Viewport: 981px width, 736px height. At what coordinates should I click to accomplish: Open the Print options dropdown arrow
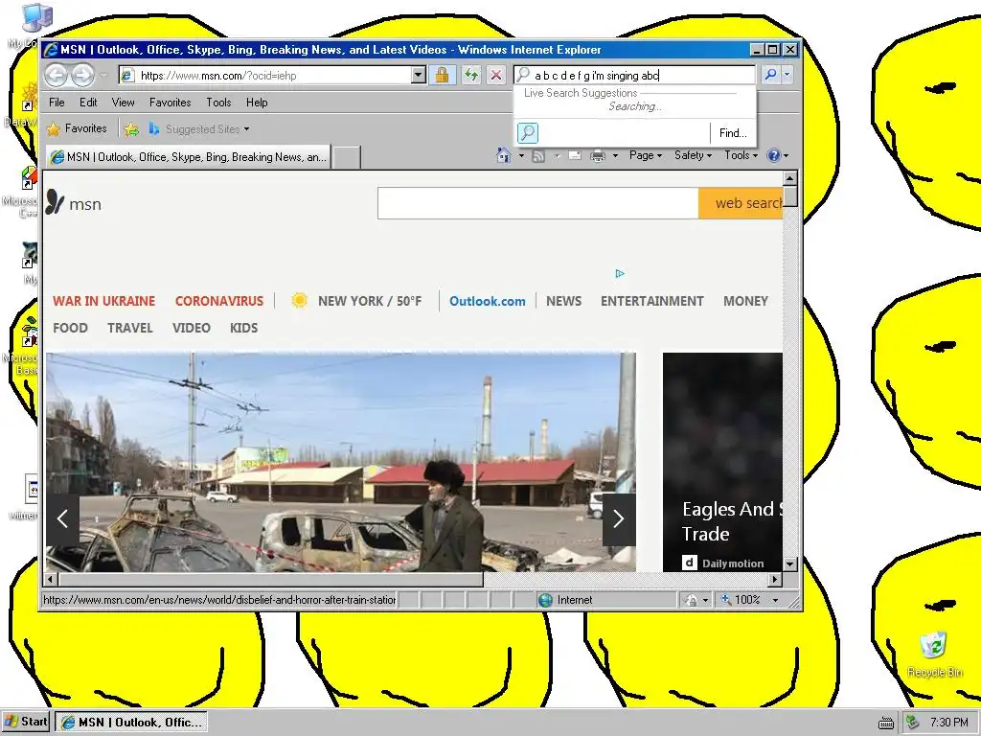pyautogui.click(x=615, y=156)
